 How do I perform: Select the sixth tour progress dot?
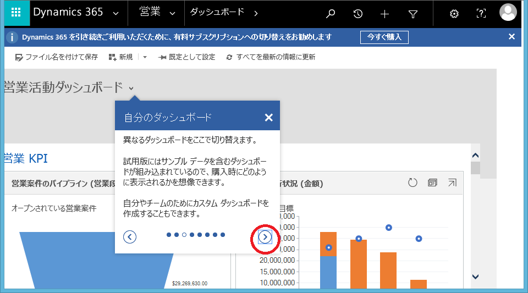pos(207,235)
